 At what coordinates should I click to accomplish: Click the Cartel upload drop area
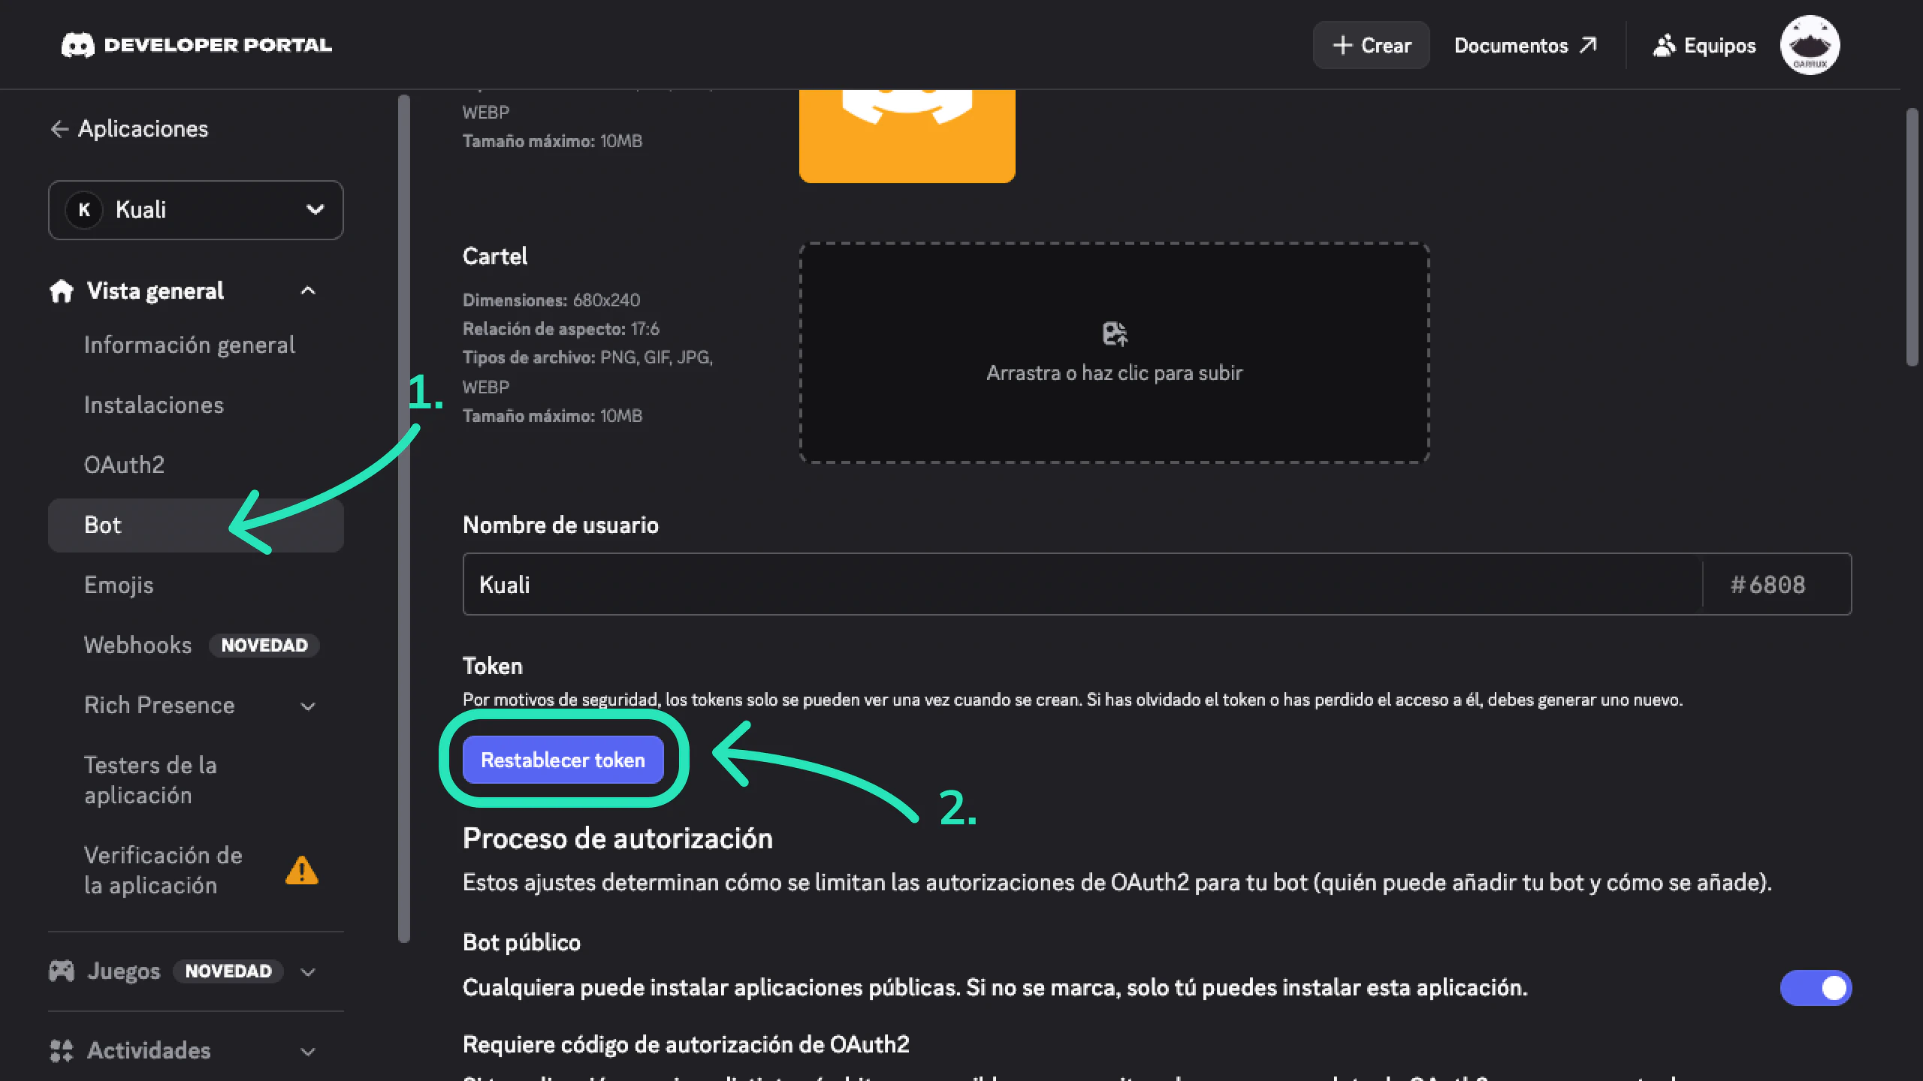coord(1115,353)
